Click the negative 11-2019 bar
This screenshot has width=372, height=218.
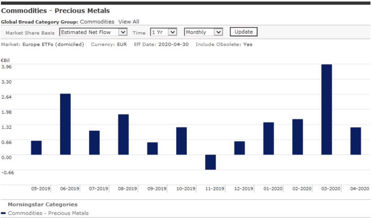tap(210, 162)
